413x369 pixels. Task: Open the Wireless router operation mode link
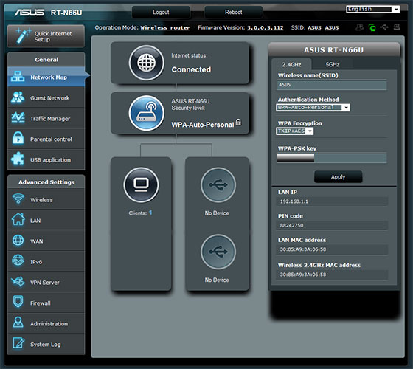pos(165,28)
